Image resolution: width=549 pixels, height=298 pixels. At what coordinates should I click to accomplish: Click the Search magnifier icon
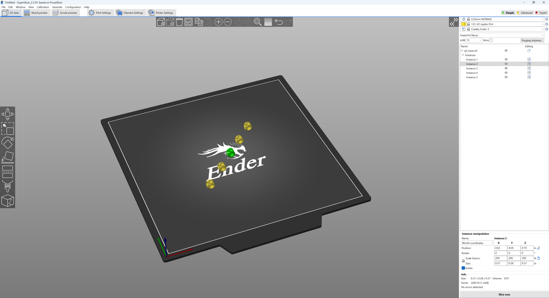258,22
